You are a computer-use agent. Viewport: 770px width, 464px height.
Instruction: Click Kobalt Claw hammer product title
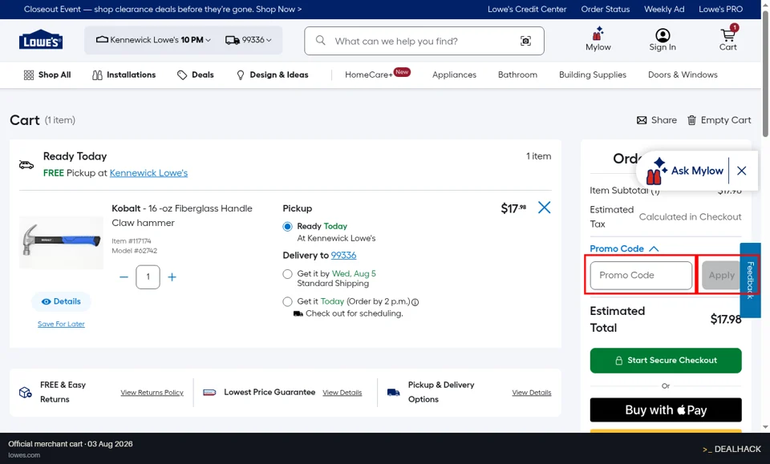[182, 216]
